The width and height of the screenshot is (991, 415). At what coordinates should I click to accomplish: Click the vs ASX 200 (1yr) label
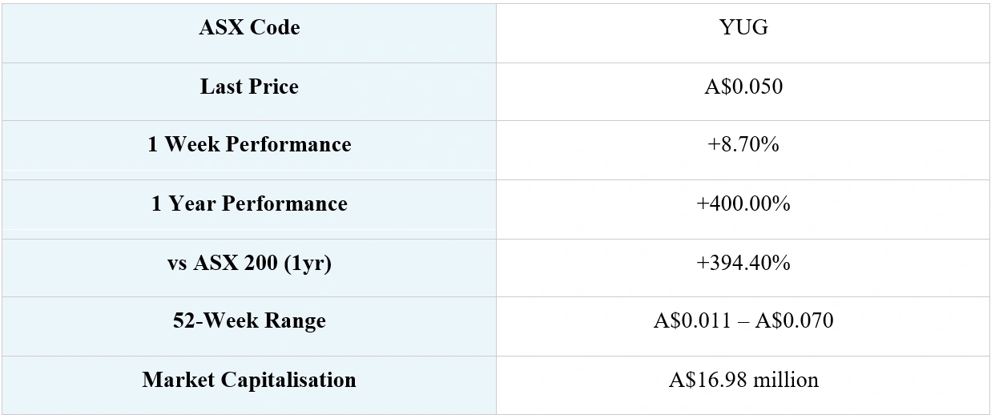coord(249,263)
